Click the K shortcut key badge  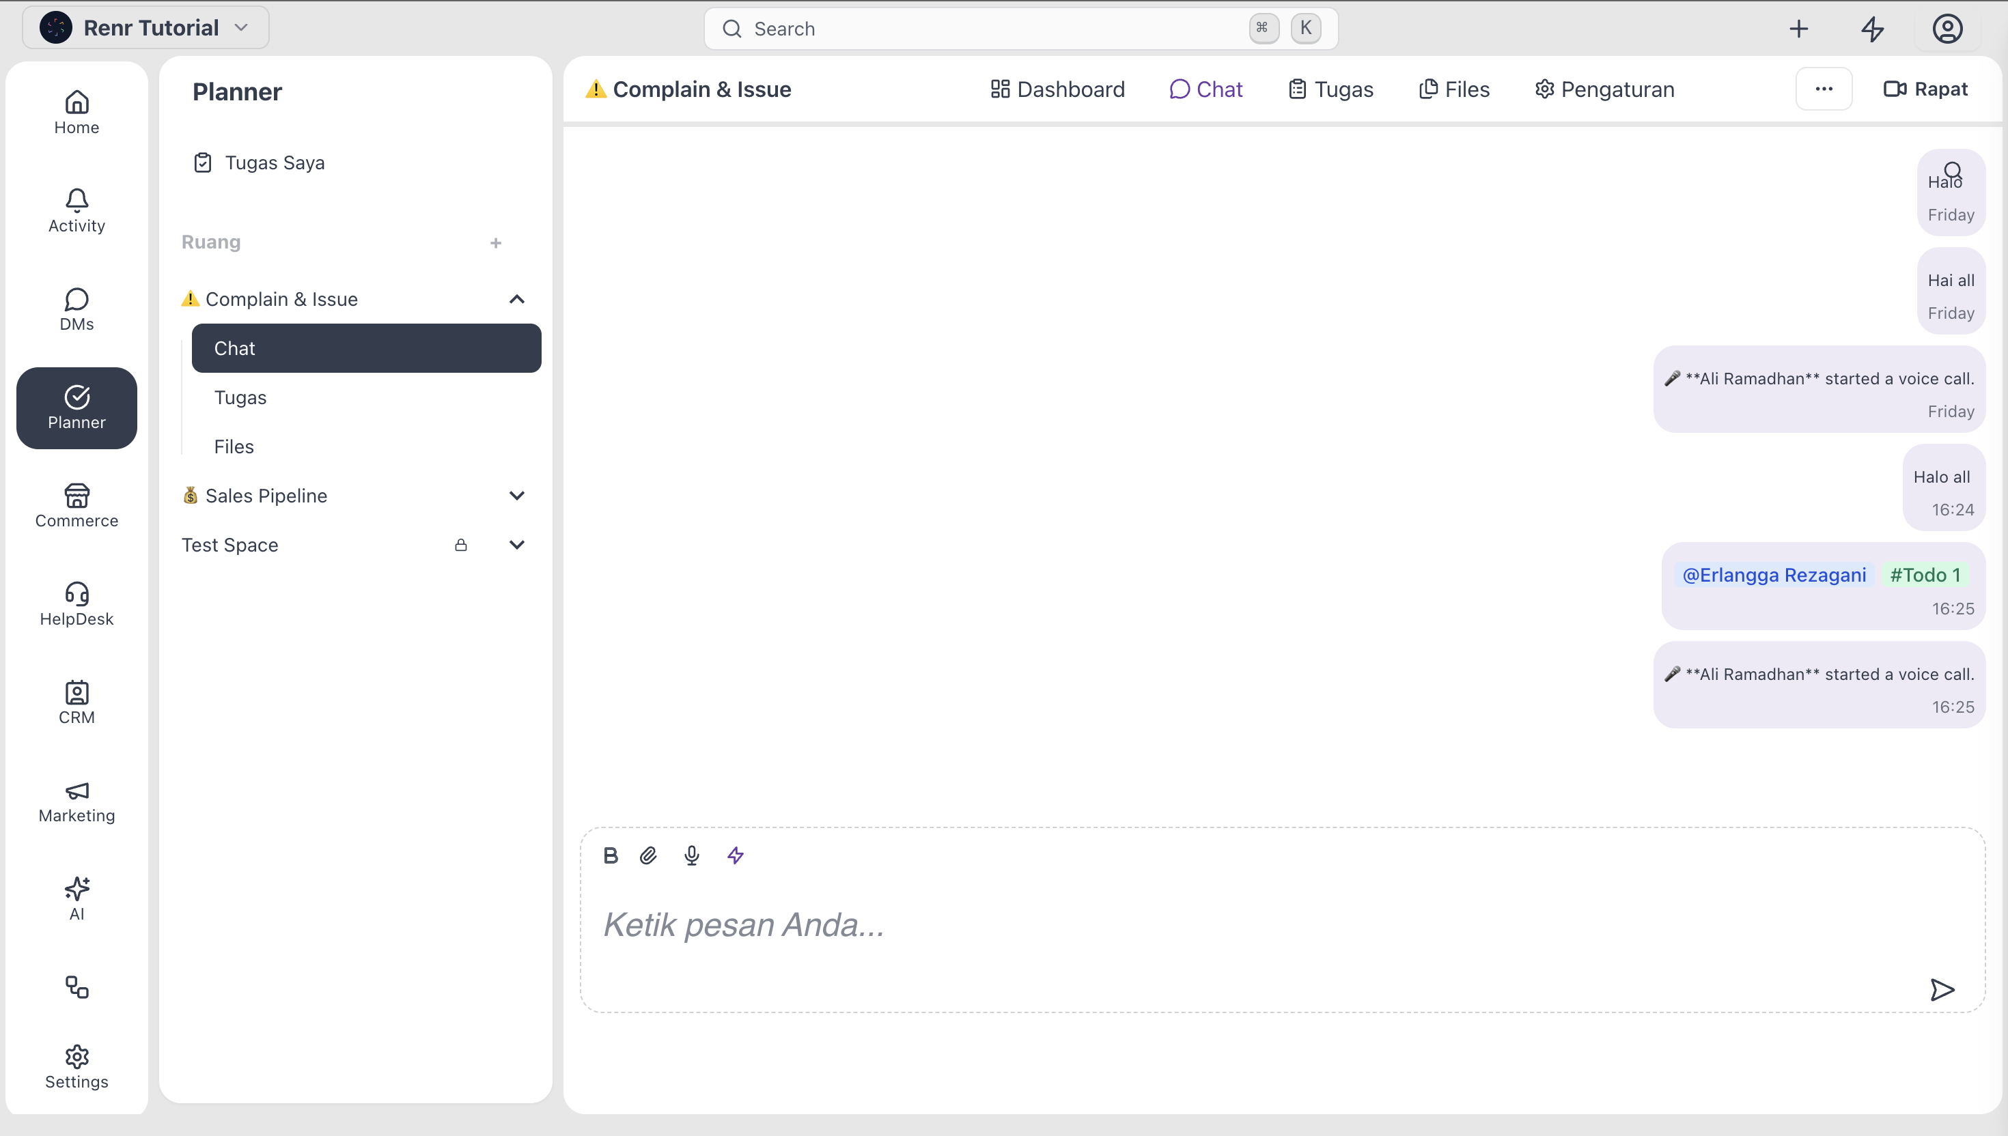click(1306, 29)
